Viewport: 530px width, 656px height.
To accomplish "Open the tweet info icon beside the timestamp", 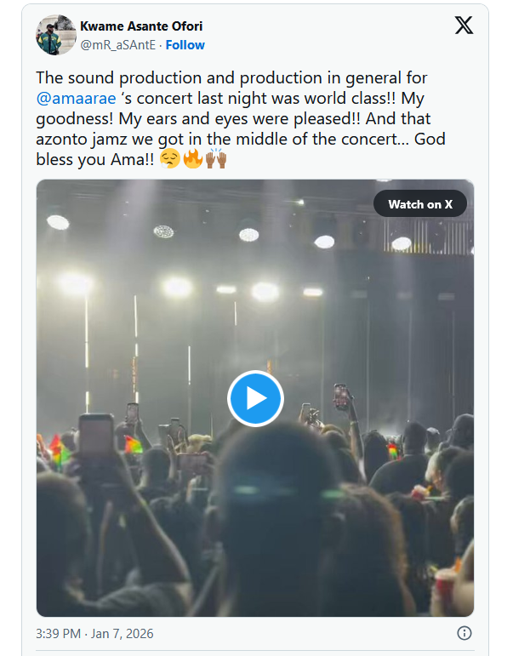I will [464, 634].
